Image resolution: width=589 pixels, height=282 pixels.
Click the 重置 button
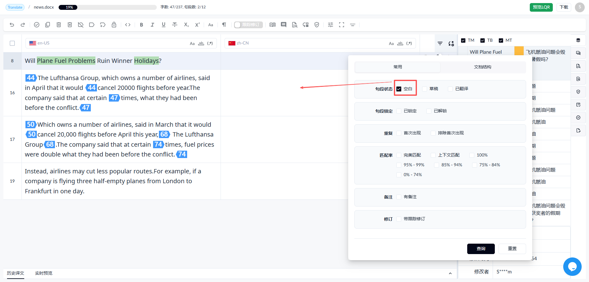(512, 249)
